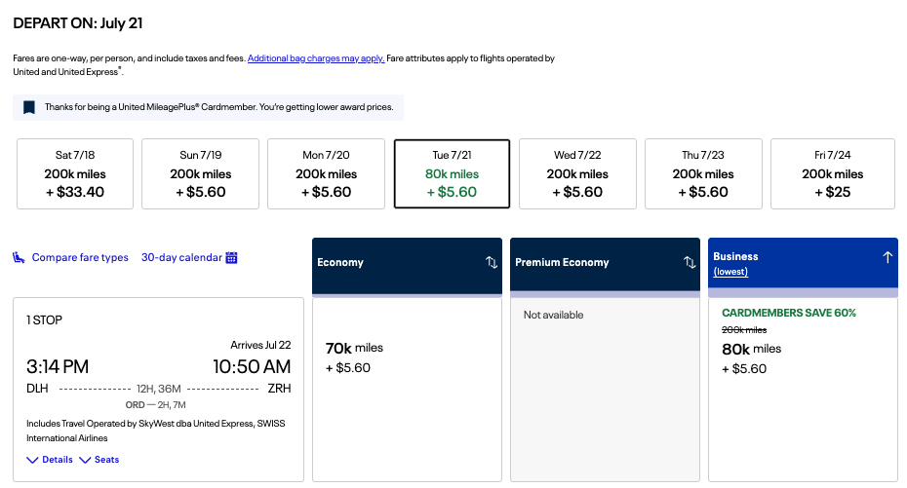Select the Tue 7/21 80k miles card
This screenshot has height=488, width=907.
click(452, 173)
